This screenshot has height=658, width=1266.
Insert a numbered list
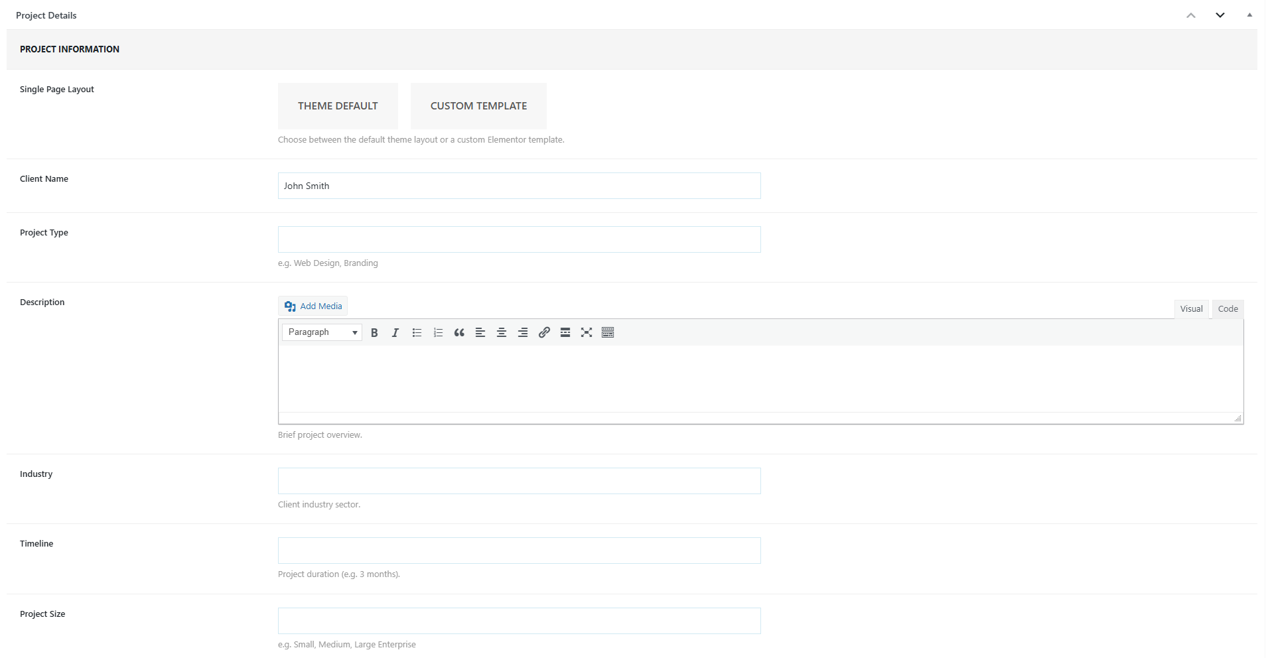click(x=438, y=333)
